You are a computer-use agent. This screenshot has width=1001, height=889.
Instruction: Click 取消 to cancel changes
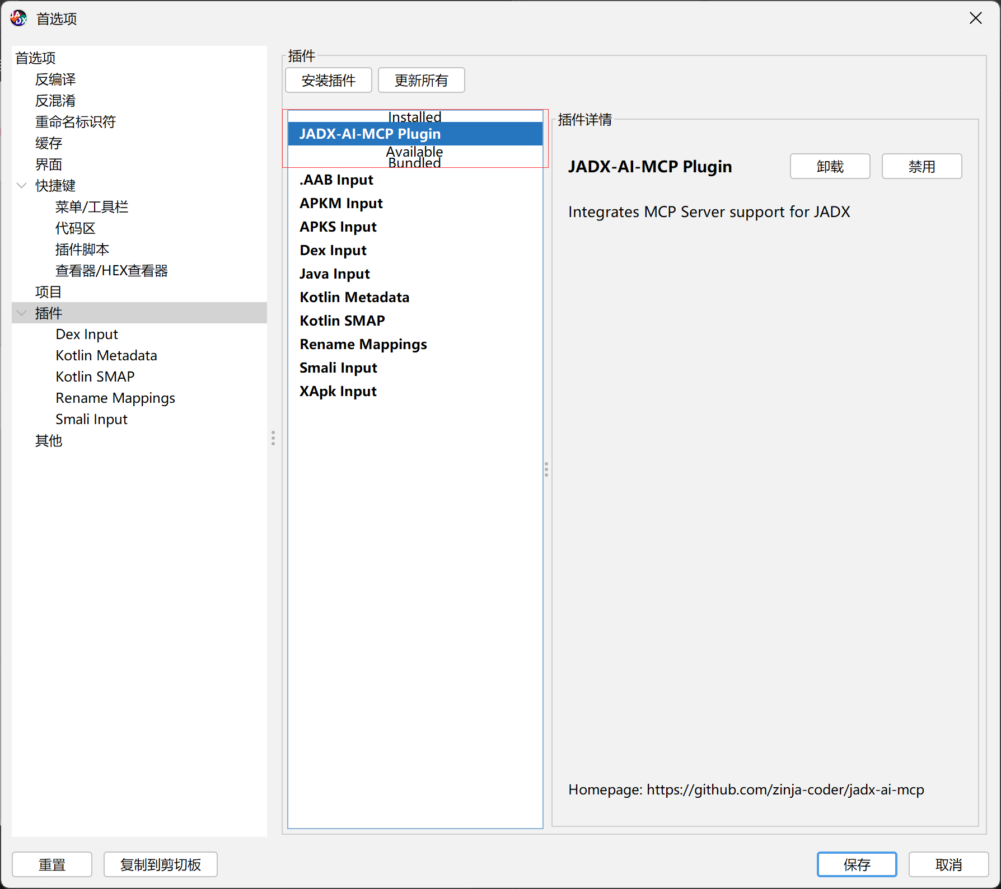point(949,865)
